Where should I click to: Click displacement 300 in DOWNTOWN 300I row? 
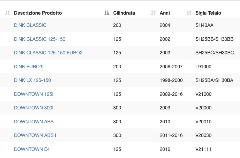click(x=117, y=108)
